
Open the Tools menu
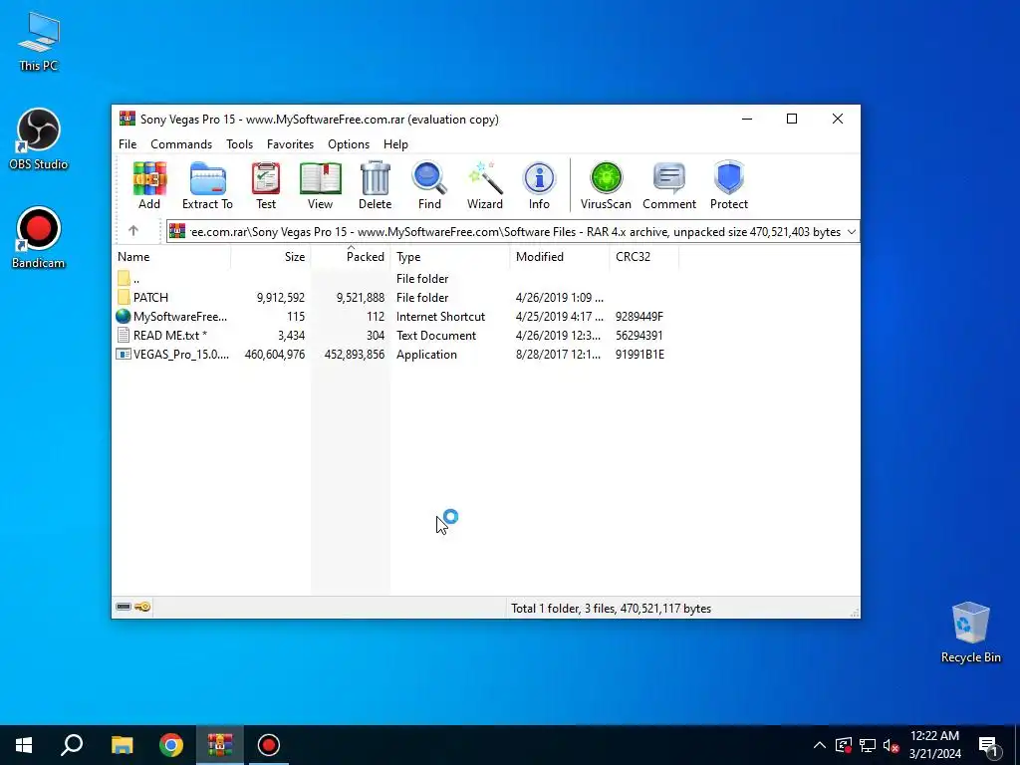(x=239, y=144)
